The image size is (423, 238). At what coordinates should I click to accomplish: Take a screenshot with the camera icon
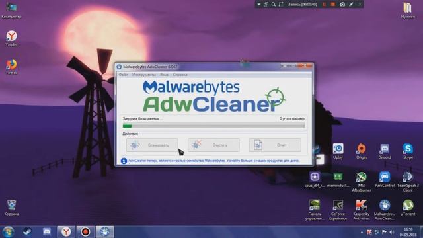pyautogui.click(x=342, y=5)
